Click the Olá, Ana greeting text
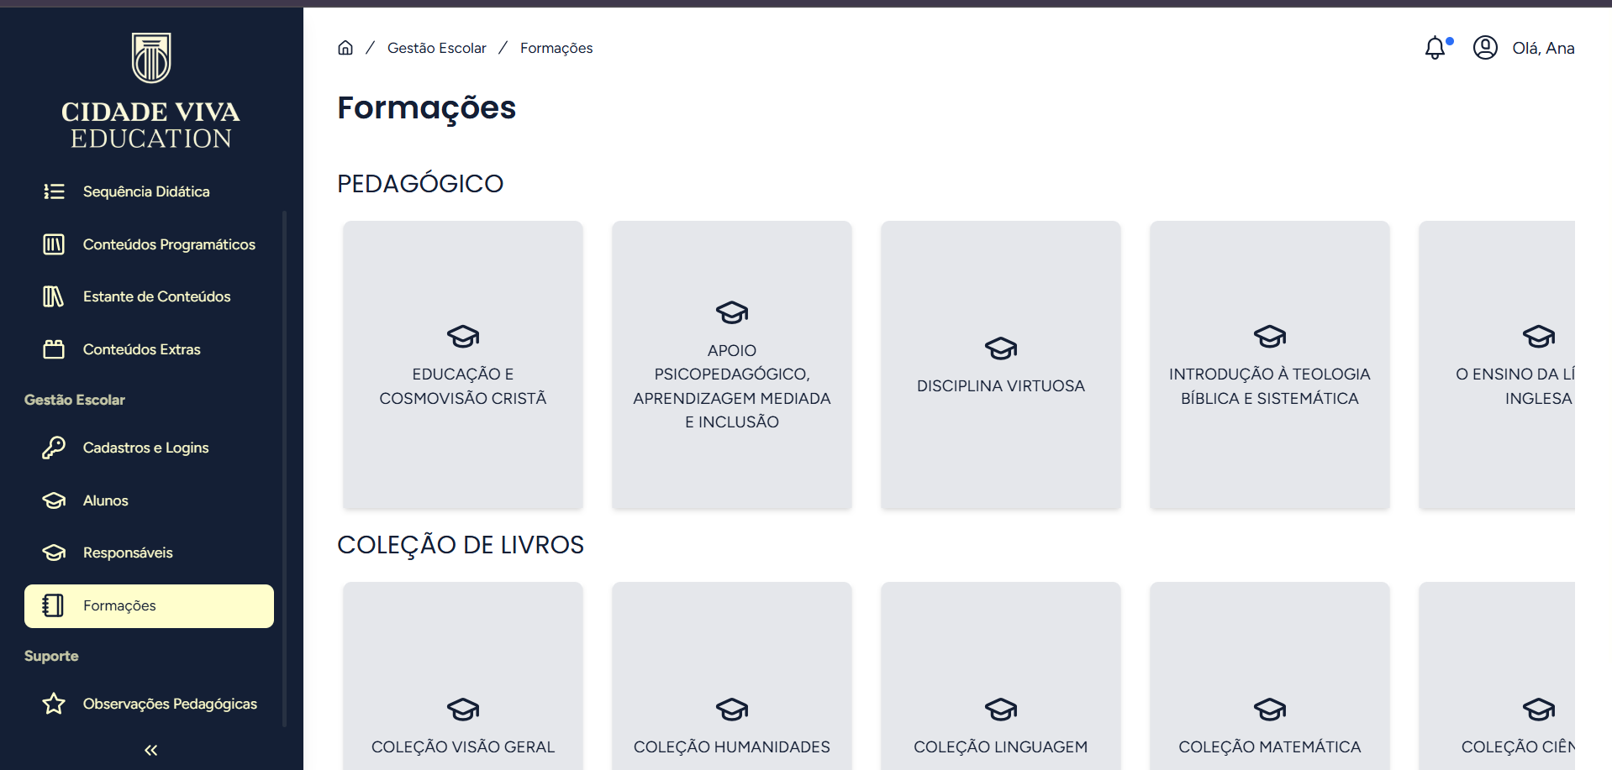 click(1543, 48)
